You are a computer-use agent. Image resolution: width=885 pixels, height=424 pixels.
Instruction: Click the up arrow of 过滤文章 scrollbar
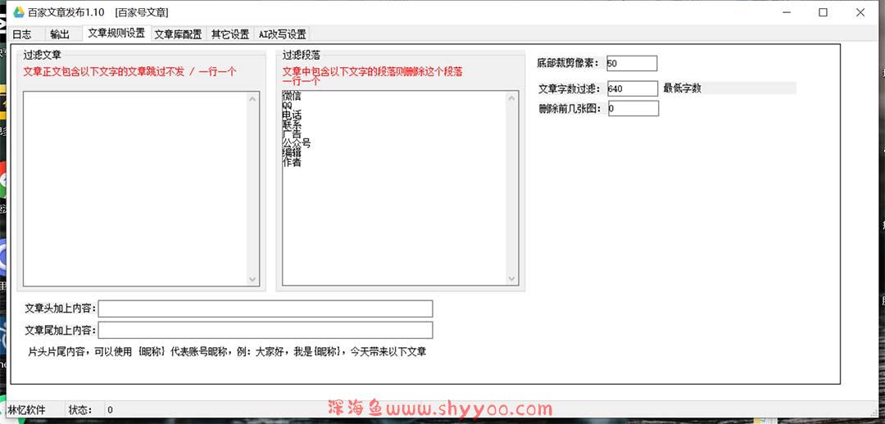point(252,99)
